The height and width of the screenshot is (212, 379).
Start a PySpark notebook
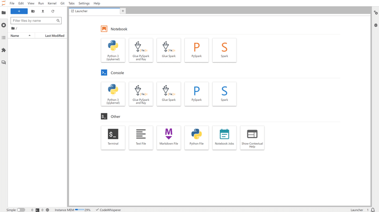pyautogui.click(x=197, y=50)
